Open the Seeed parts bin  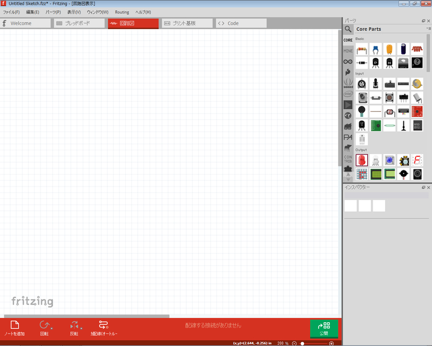pos(348,83)
